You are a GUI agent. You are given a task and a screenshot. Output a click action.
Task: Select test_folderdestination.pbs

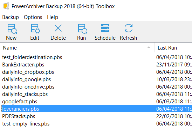(x=32, y=57)
